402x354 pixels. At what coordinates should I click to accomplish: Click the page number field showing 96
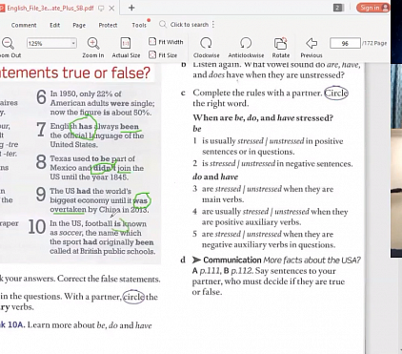345,43
